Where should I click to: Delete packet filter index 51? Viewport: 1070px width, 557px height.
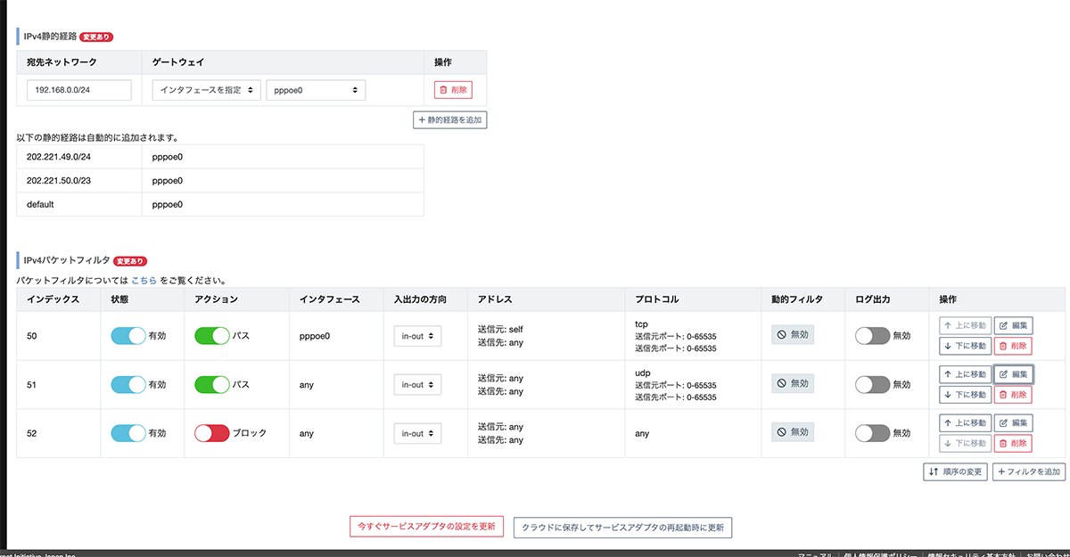(1013, 395)
